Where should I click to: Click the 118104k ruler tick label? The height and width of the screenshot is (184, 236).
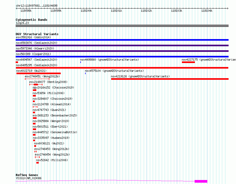pos(207,11)
